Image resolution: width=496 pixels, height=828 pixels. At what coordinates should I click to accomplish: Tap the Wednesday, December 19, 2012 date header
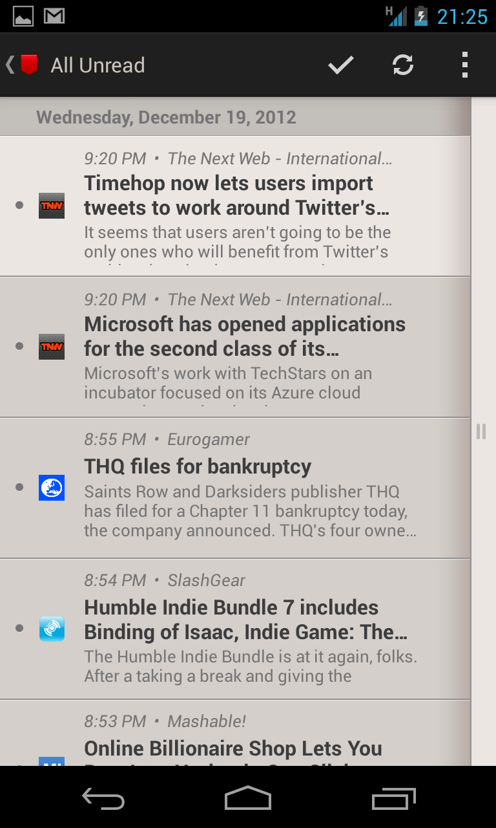pyautogui.click(x=166, y=118)
